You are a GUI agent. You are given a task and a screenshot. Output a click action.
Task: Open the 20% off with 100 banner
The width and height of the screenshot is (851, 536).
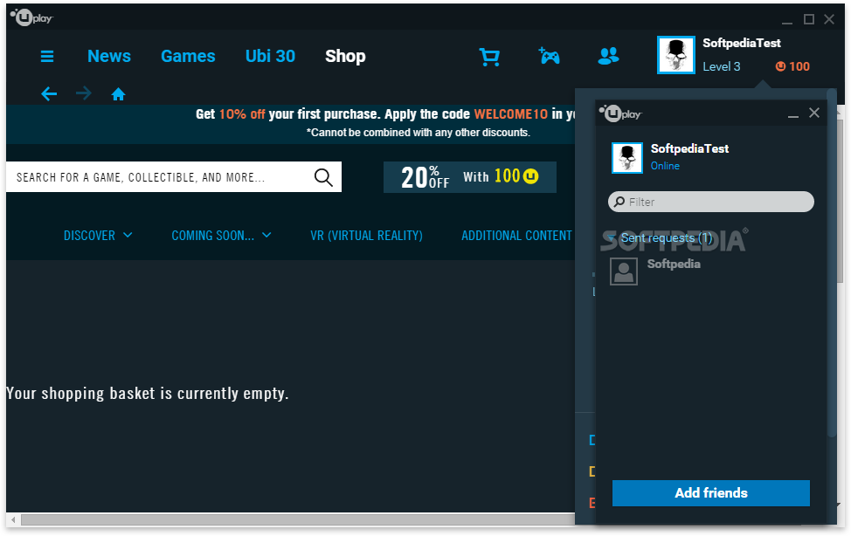click(x=470, y=177)
